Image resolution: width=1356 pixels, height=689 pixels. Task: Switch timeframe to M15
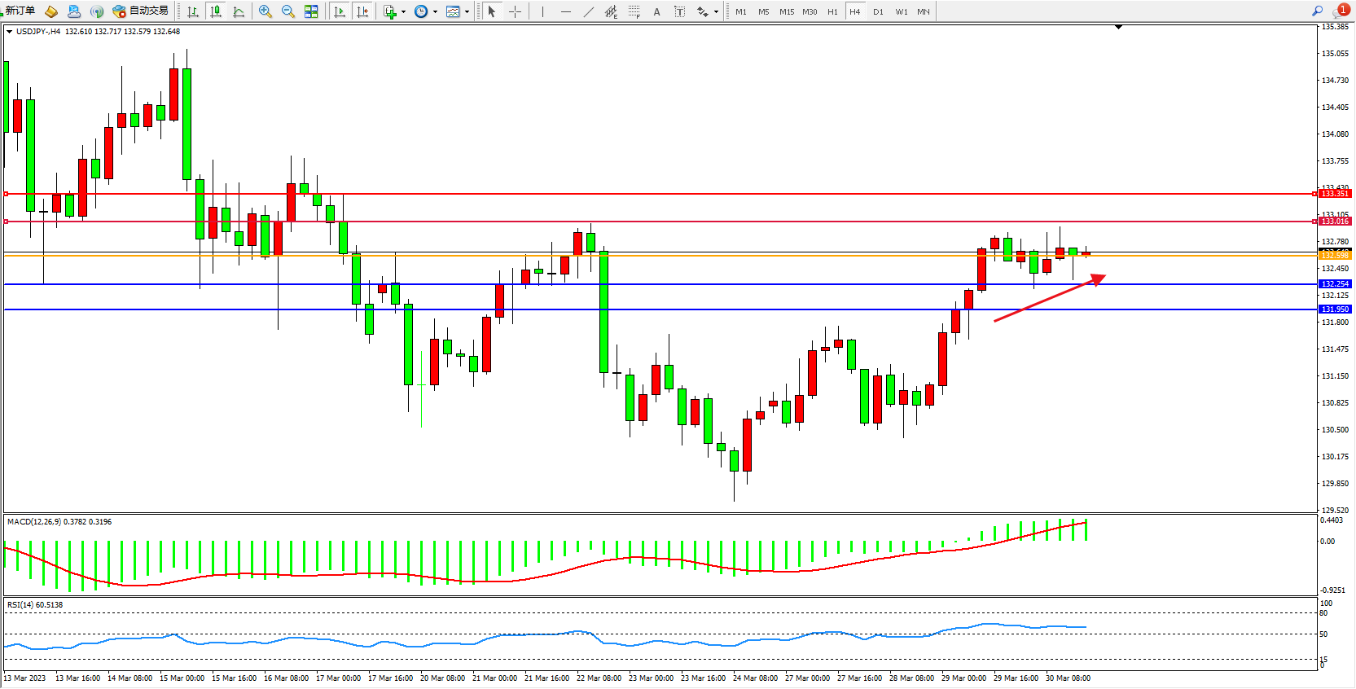tap(786, 11)
